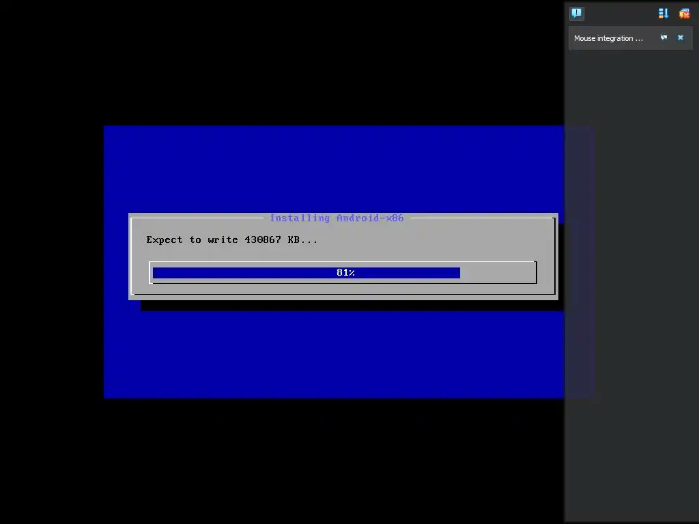Click the "Mouse integration ..." notification text
This screenshot has width=699, height=524.
point(608,38)
